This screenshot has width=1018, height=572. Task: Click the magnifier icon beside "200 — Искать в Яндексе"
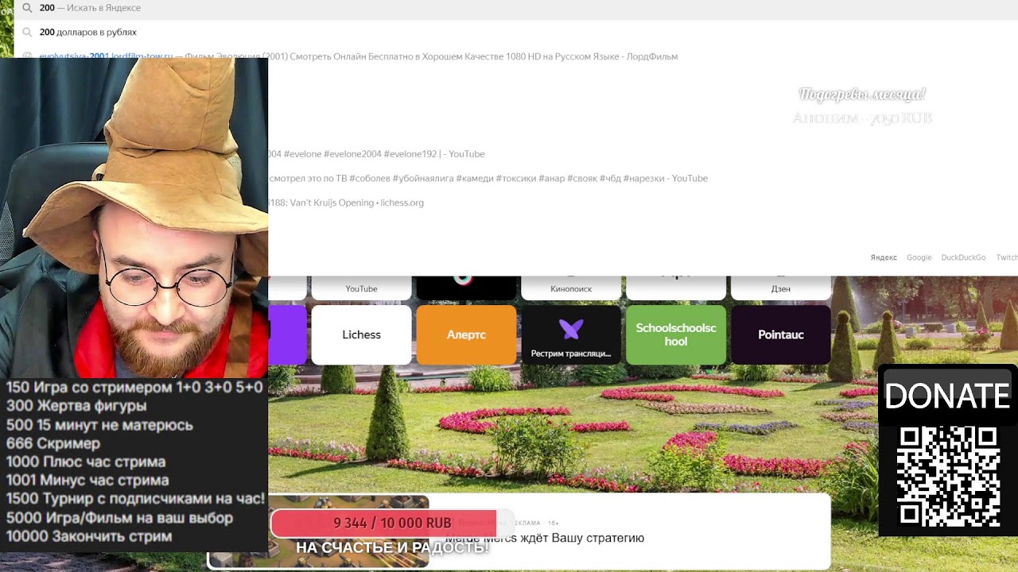click(27, 8)
